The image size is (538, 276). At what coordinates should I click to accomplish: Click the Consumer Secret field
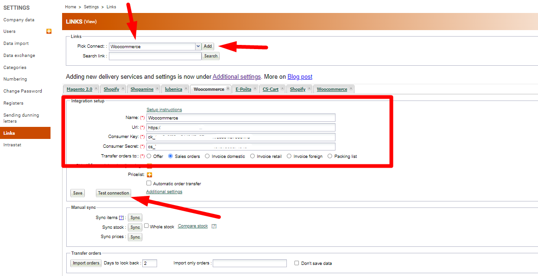tap(241, 146)
